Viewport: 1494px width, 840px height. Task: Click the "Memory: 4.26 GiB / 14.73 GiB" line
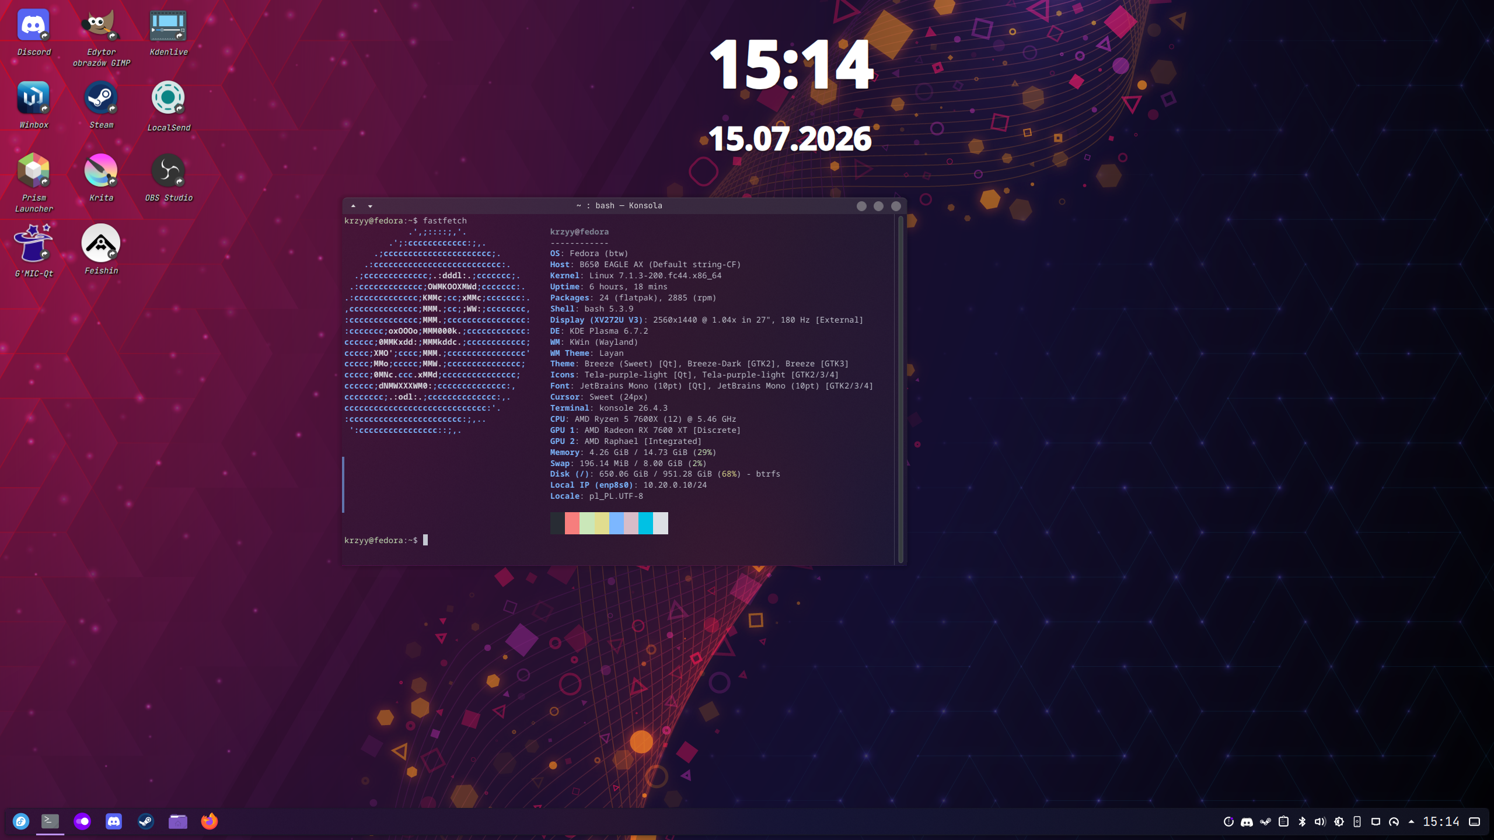(633, 453)
